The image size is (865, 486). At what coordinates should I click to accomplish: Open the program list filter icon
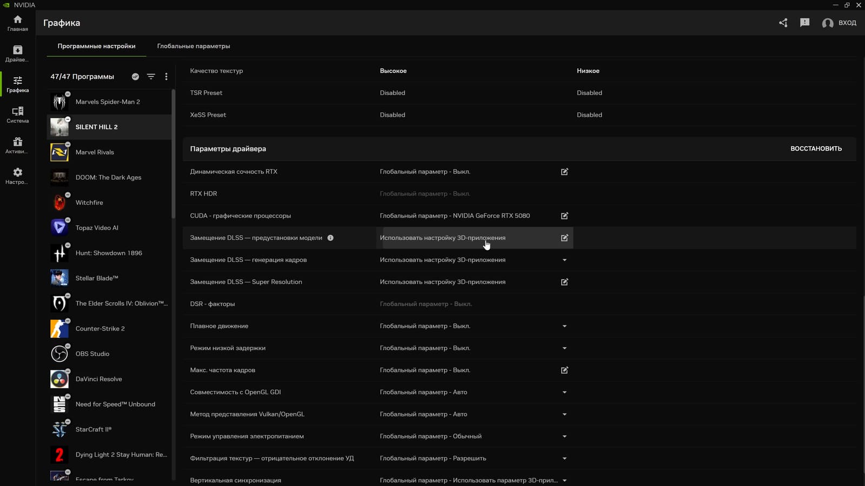coord(151,77)
